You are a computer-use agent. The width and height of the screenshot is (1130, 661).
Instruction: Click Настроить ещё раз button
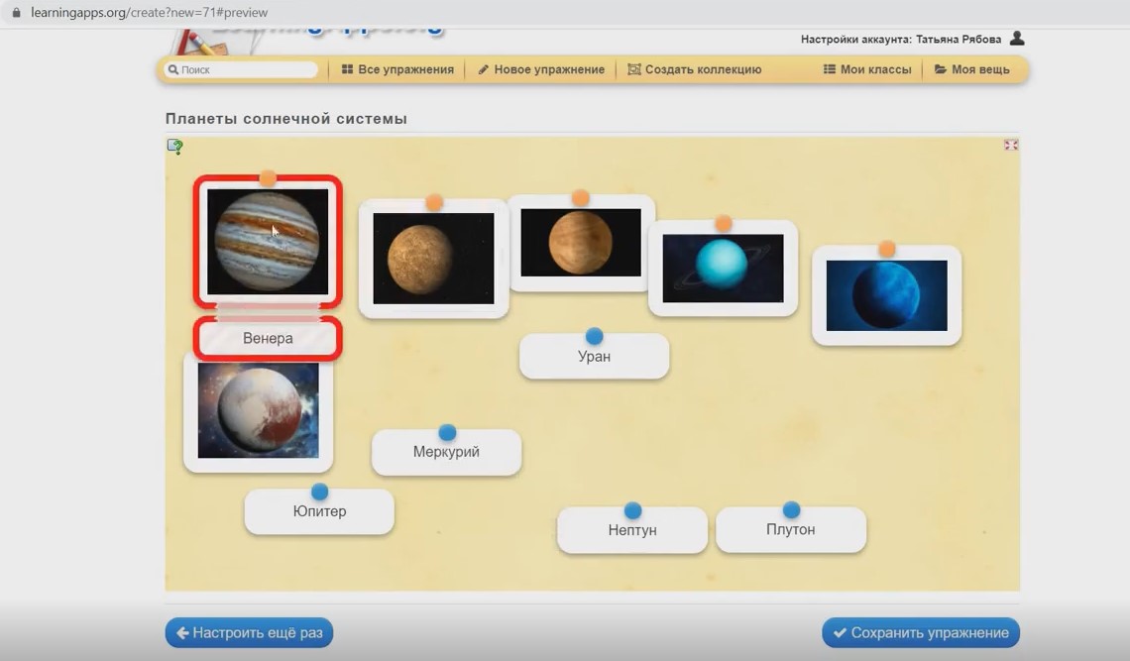click(x=249, y=632)
